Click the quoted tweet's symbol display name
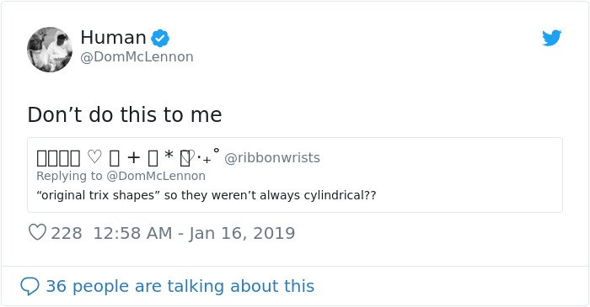The height and width of the screenshot is (307, 590). coord(128,157)
